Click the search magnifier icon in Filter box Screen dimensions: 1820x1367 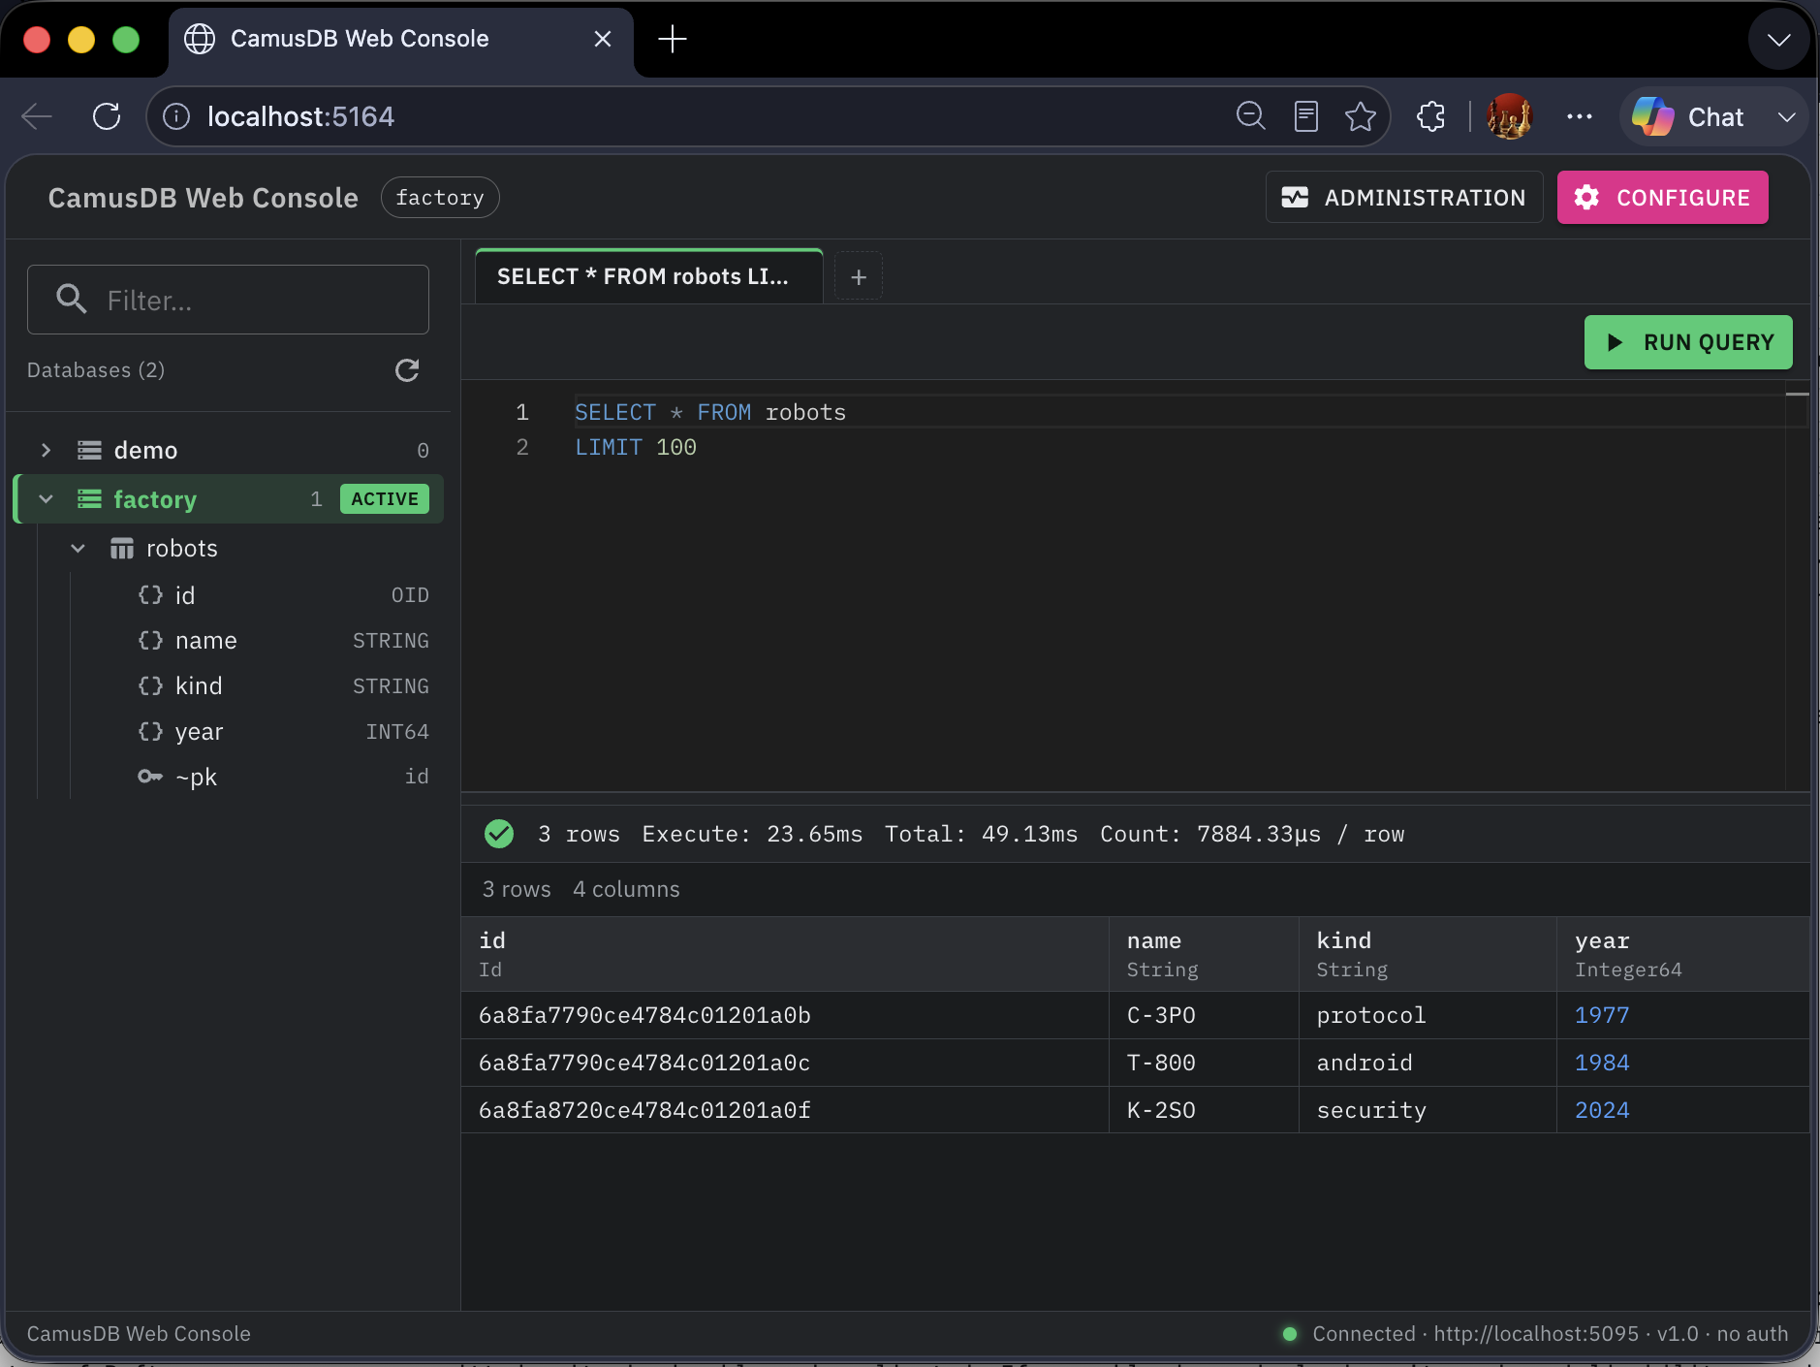tap(72, 299)
